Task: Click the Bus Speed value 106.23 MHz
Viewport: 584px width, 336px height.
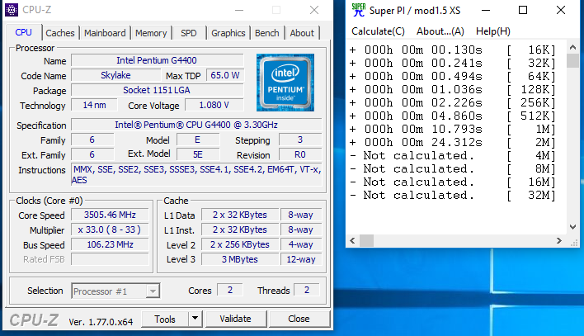Action: [110, 244]
